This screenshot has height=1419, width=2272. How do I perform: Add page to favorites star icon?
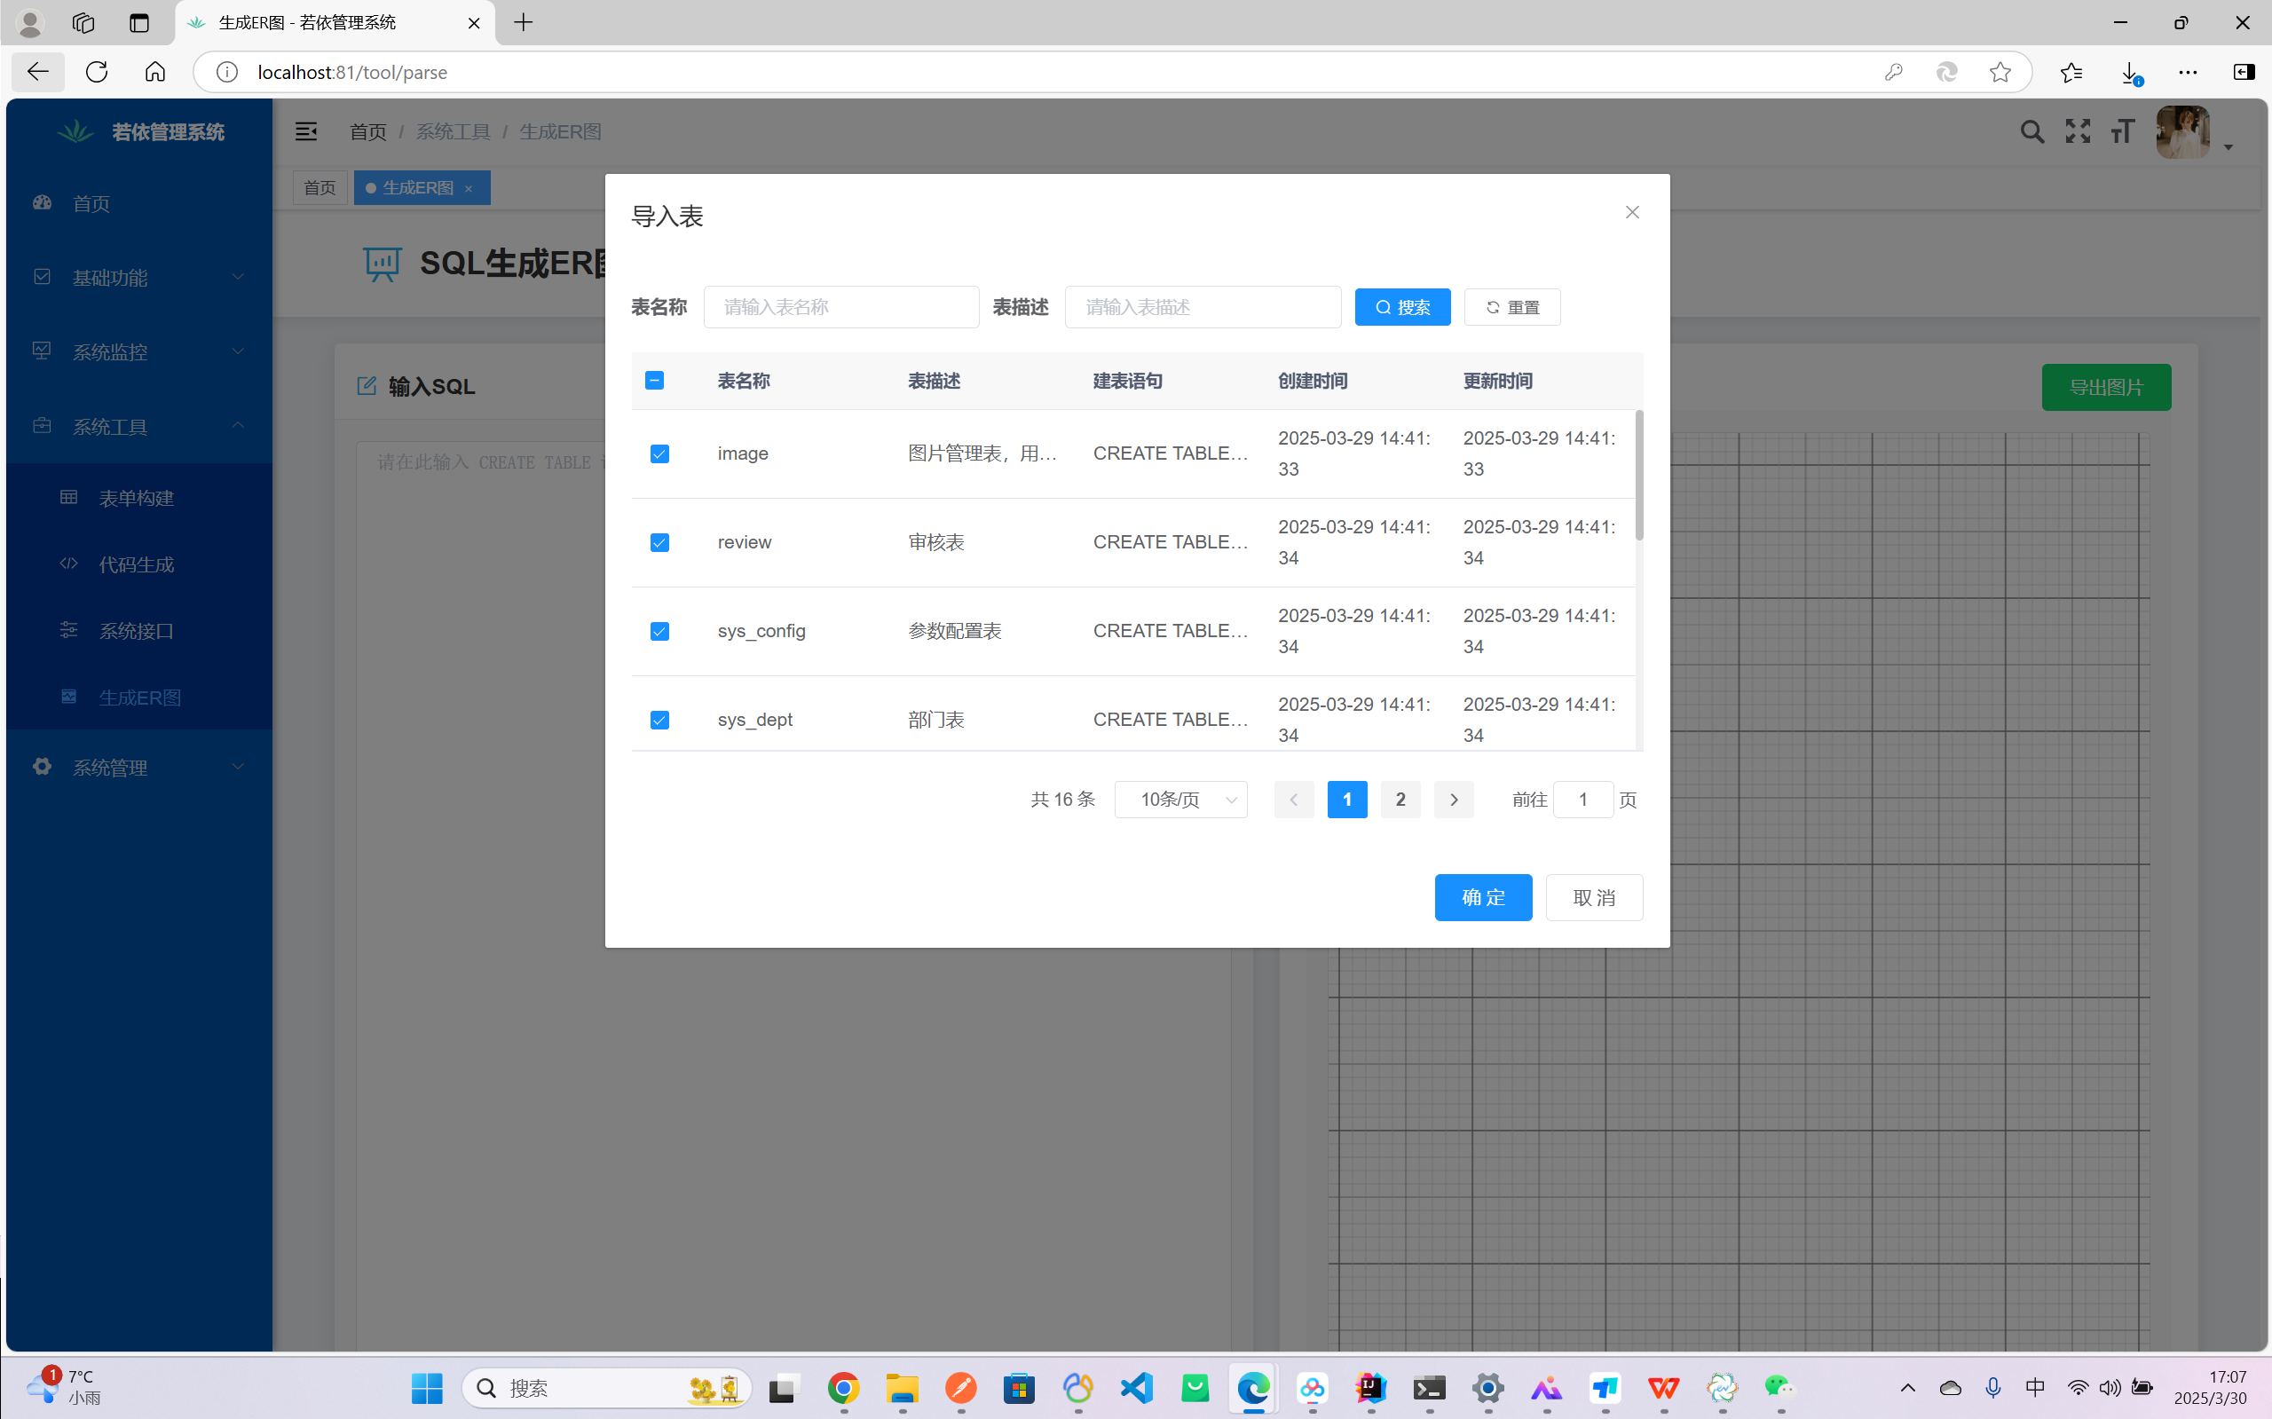[x=2000, y=72]
